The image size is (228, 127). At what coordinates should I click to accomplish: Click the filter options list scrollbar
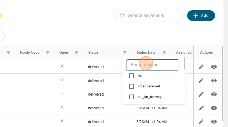184,63
